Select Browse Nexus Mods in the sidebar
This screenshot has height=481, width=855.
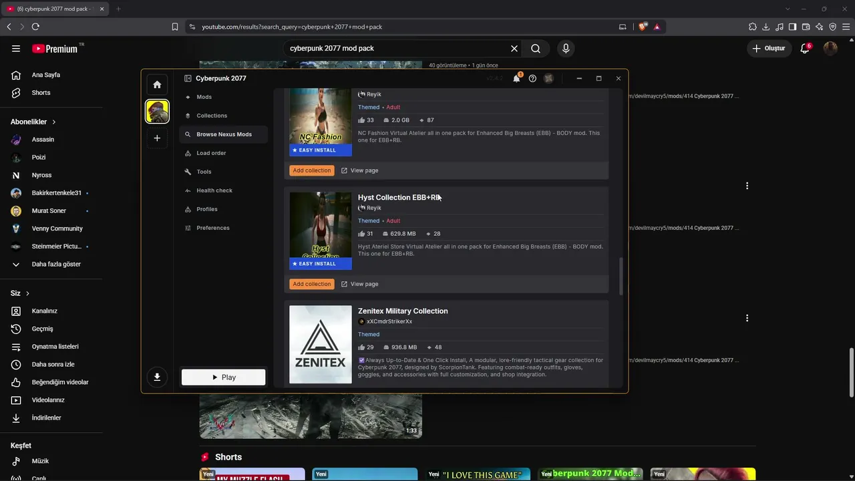[223, 134]
